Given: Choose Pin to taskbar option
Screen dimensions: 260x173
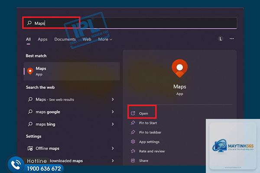Looking at the screenshot, I should coord(150,132).
